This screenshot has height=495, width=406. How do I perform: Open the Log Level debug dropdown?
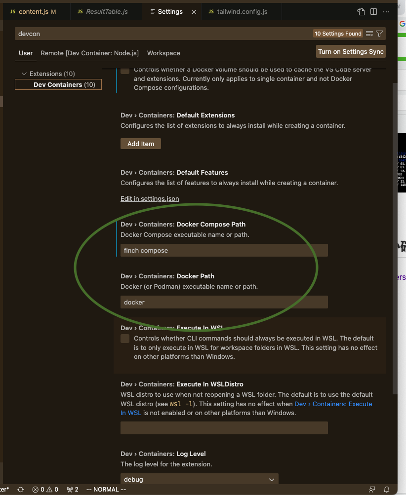click(x=200, y=479)
